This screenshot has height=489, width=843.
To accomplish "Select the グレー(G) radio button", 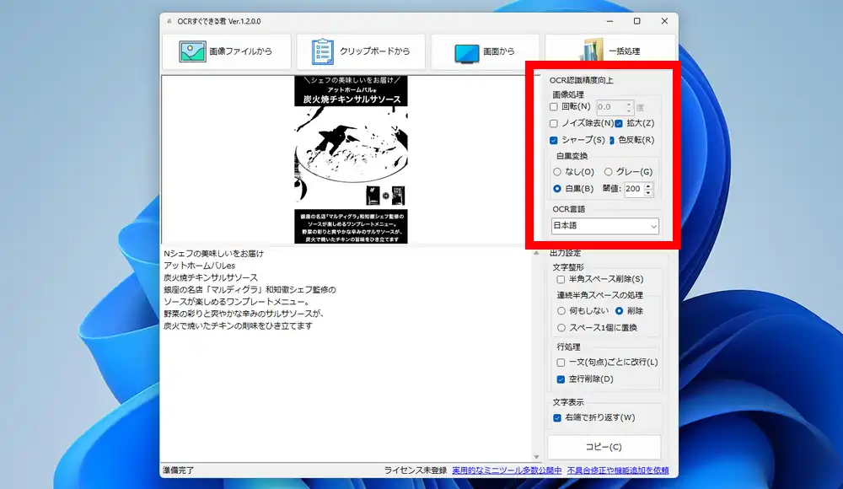I will click(x=608, y=171).
